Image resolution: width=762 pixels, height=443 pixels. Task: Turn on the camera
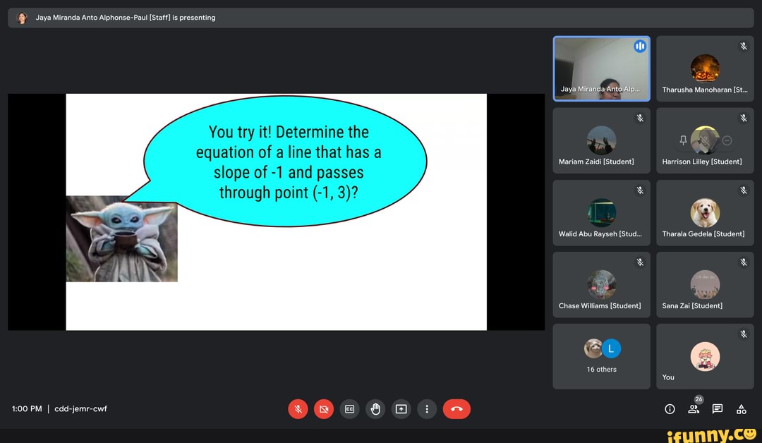(324, 409)
